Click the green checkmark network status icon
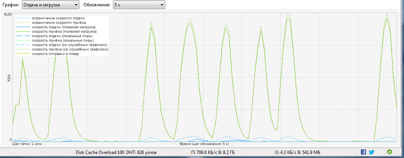Image resolution: width=404 pixels, height=158 pixels. (x=389, y=152)
